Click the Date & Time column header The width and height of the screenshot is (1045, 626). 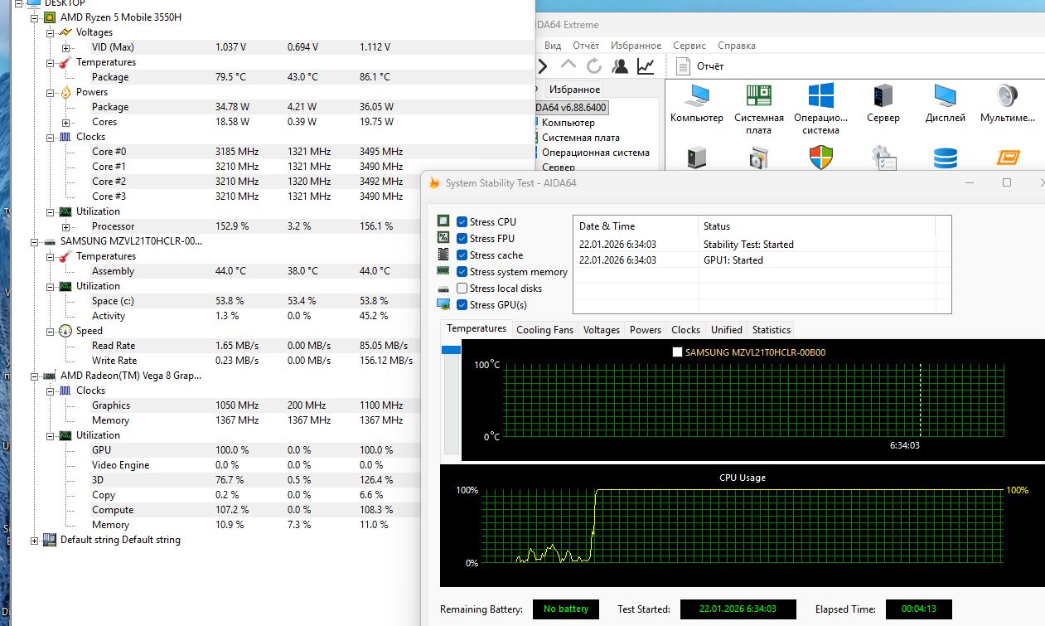(x=636, y=226)
